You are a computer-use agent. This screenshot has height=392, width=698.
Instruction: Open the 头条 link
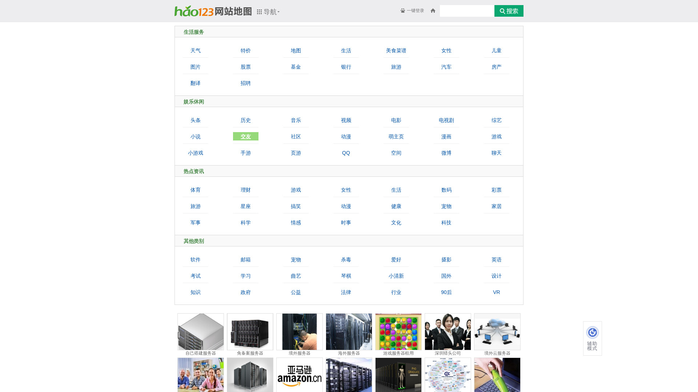196,120
